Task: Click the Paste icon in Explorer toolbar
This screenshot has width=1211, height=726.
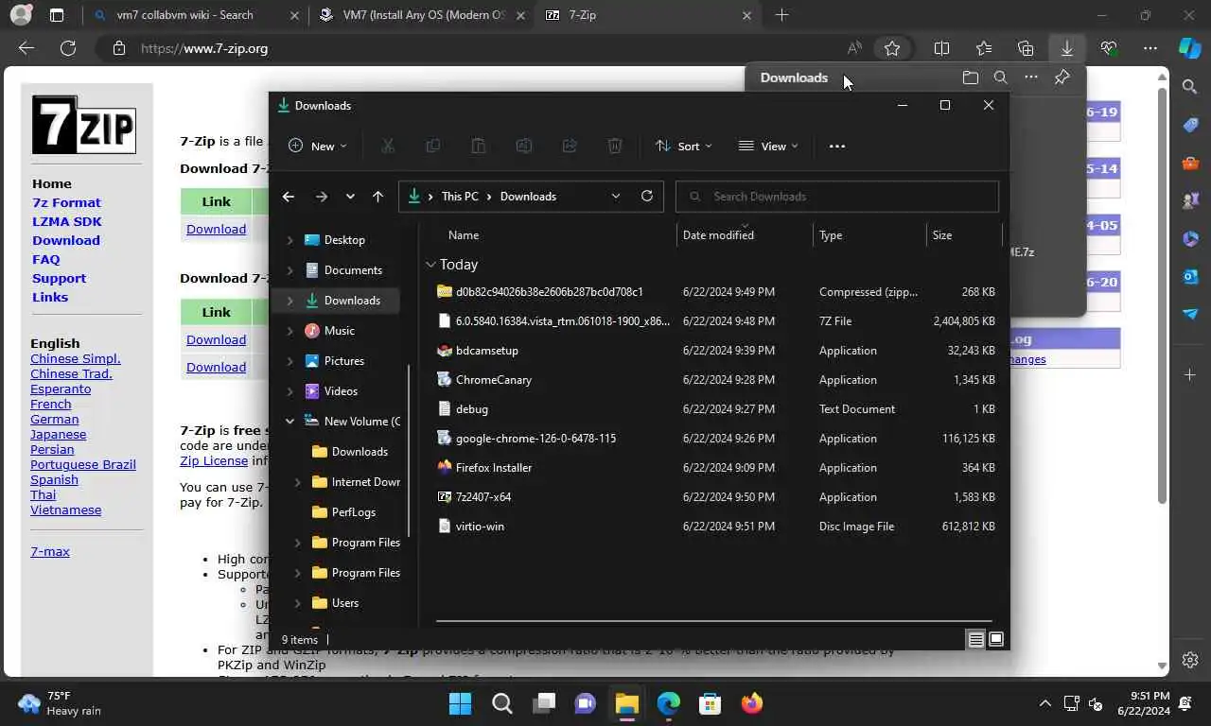Action: (478, 146)
